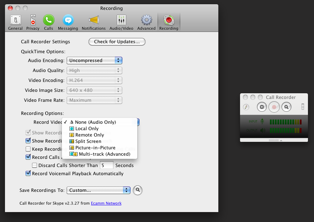Screen dimensions: 314x222
Task: Toggle the first dimmed Show Recording checkbox
Action: 28,132
